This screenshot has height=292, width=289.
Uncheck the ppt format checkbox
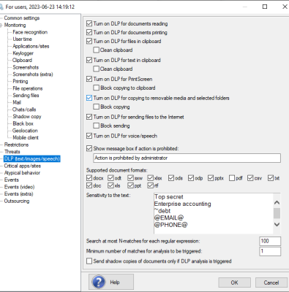coord(131,185)
